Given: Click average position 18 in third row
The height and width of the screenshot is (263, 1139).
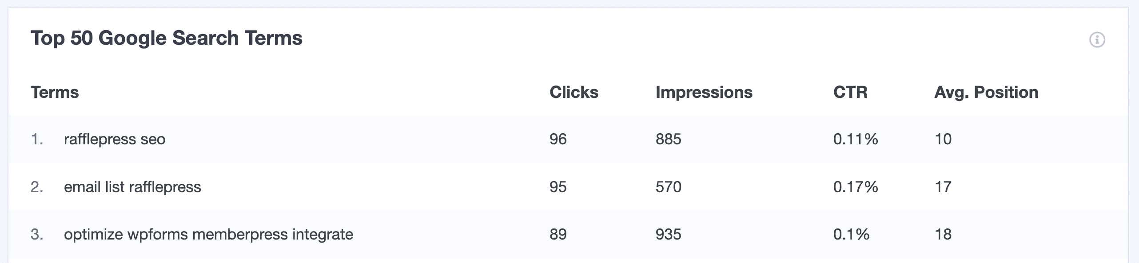Looking at the screenshot, I should [x=943, y=234].
